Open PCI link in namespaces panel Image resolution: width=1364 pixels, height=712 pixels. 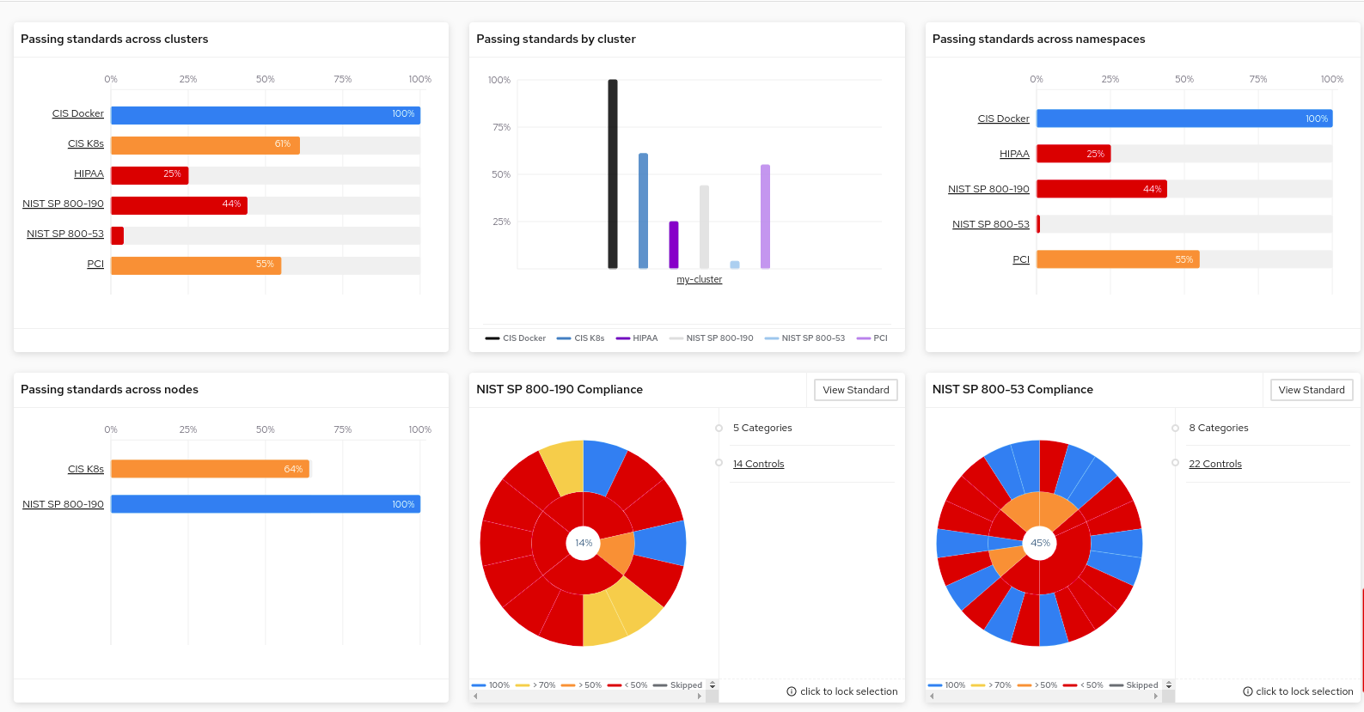pyautogui.click(x=1021, y=259)
